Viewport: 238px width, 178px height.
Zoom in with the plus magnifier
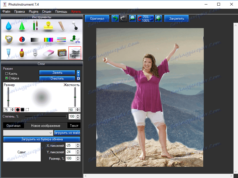click(x=159, y=19)
